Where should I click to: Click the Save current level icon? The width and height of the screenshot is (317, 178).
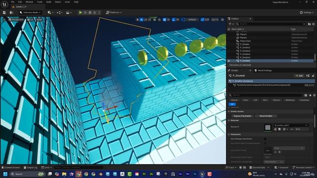click(4, 12)
